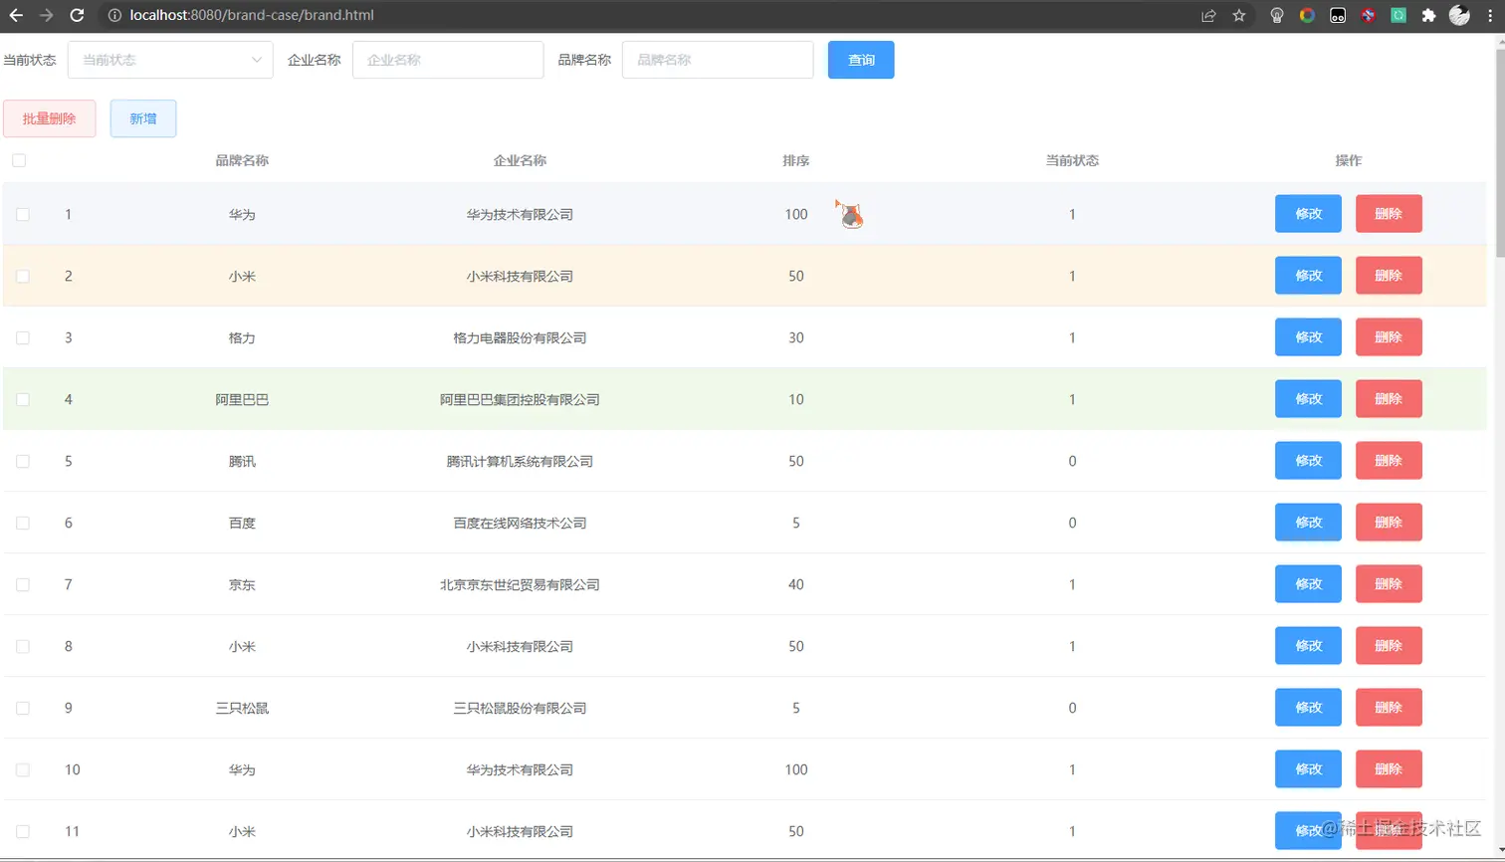This screenshot has height=862, width=1505.
Task: Click 修改 for row 1 华为
Action: tap(1308, 214)
